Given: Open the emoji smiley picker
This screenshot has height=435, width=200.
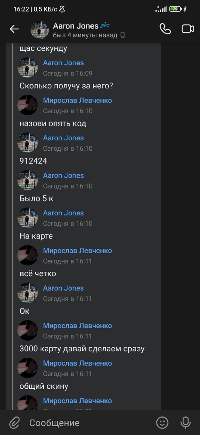Looking at the screenshot, I should coord(162,423).
